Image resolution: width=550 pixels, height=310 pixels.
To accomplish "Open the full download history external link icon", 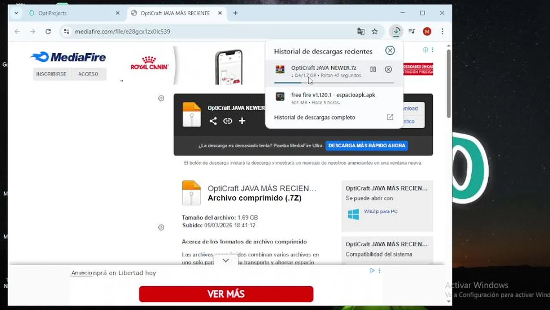I will tap(390, 117).
